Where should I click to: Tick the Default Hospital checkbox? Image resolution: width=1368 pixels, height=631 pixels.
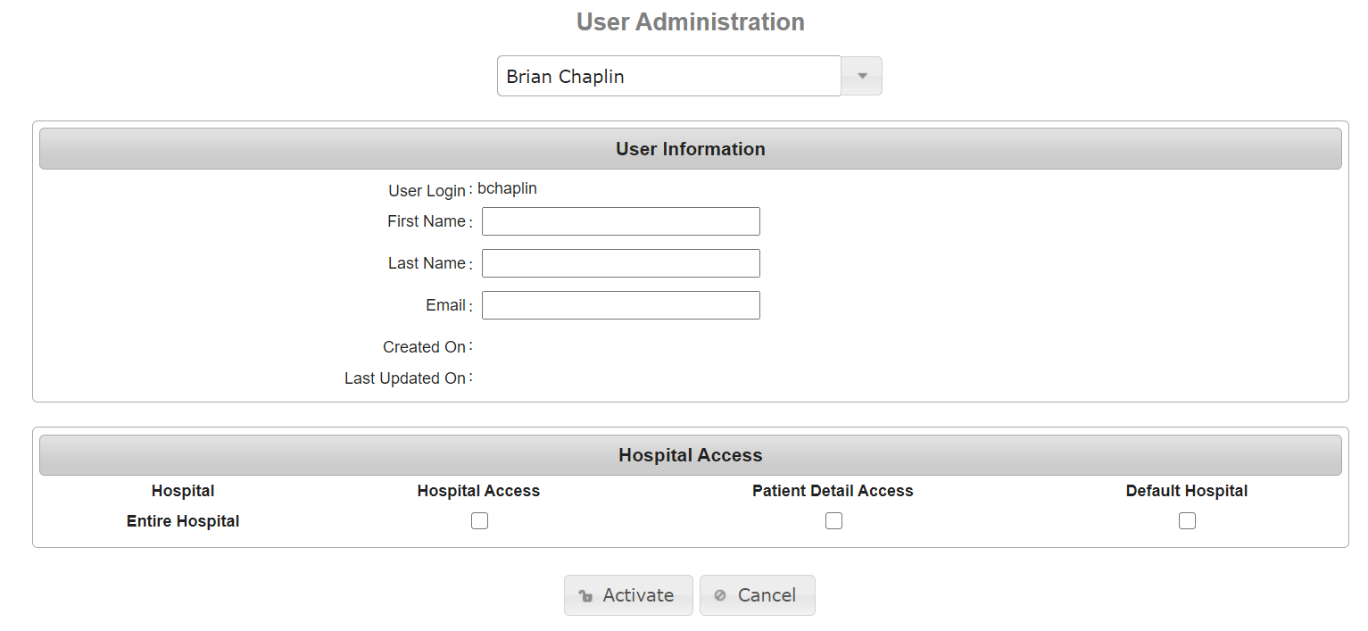click(x=1187, y=521)
